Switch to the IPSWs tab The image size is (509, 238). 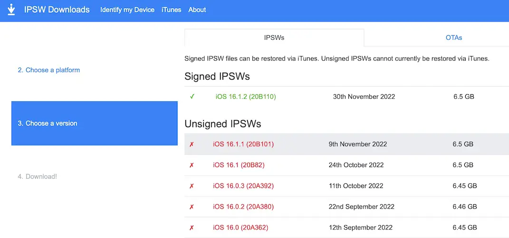[x=274, y=38]
